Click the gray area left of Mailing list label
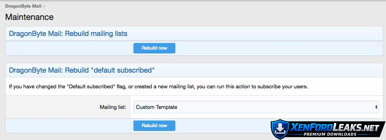The image size is (386, 140). pyautogui.click(x=45, y=107)
